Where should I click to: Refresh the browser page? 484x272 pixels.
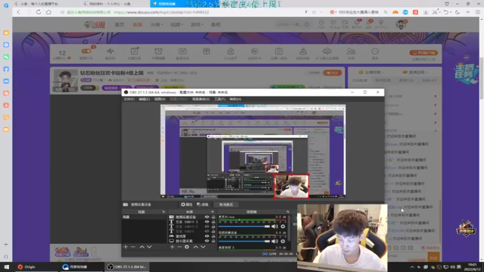point(38,12)
